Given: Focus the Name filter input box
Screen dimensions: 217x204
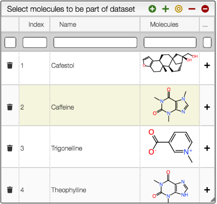Looking at the screenshot, I should click(x=95, y=42).
